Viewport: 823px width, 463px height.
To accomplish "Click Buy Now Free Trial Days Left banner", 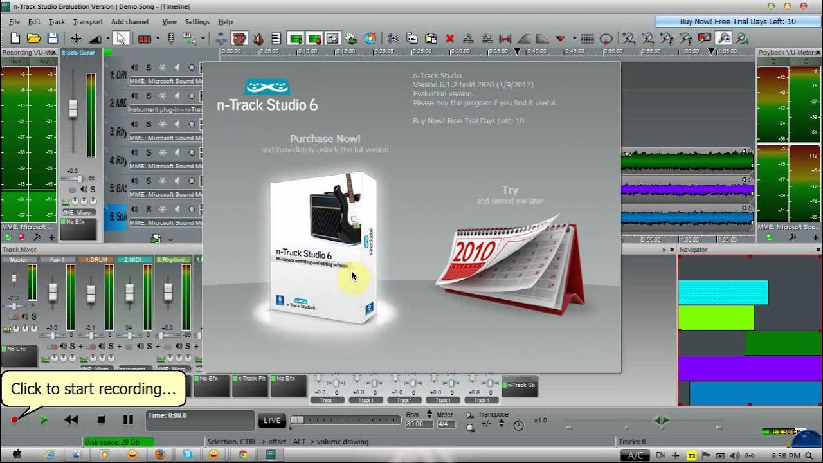I will (737, 22).
